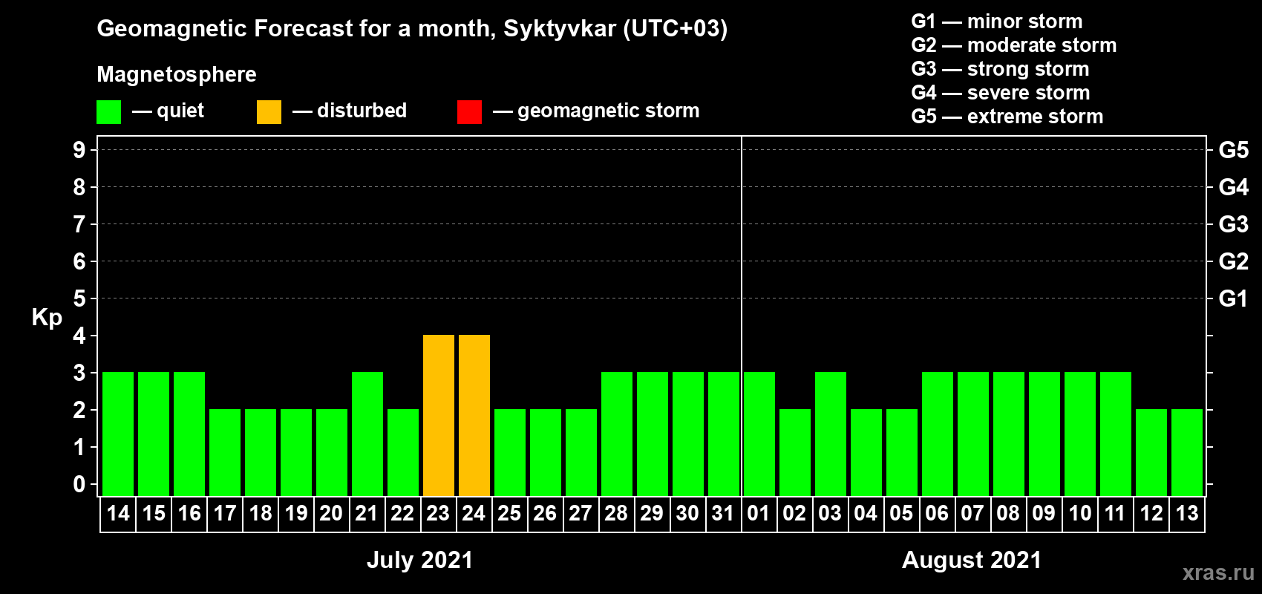Click the 'G2 — moderate storm' legend line
The height and width of the screenshot is (594, 1262).
coord(1014,45)
